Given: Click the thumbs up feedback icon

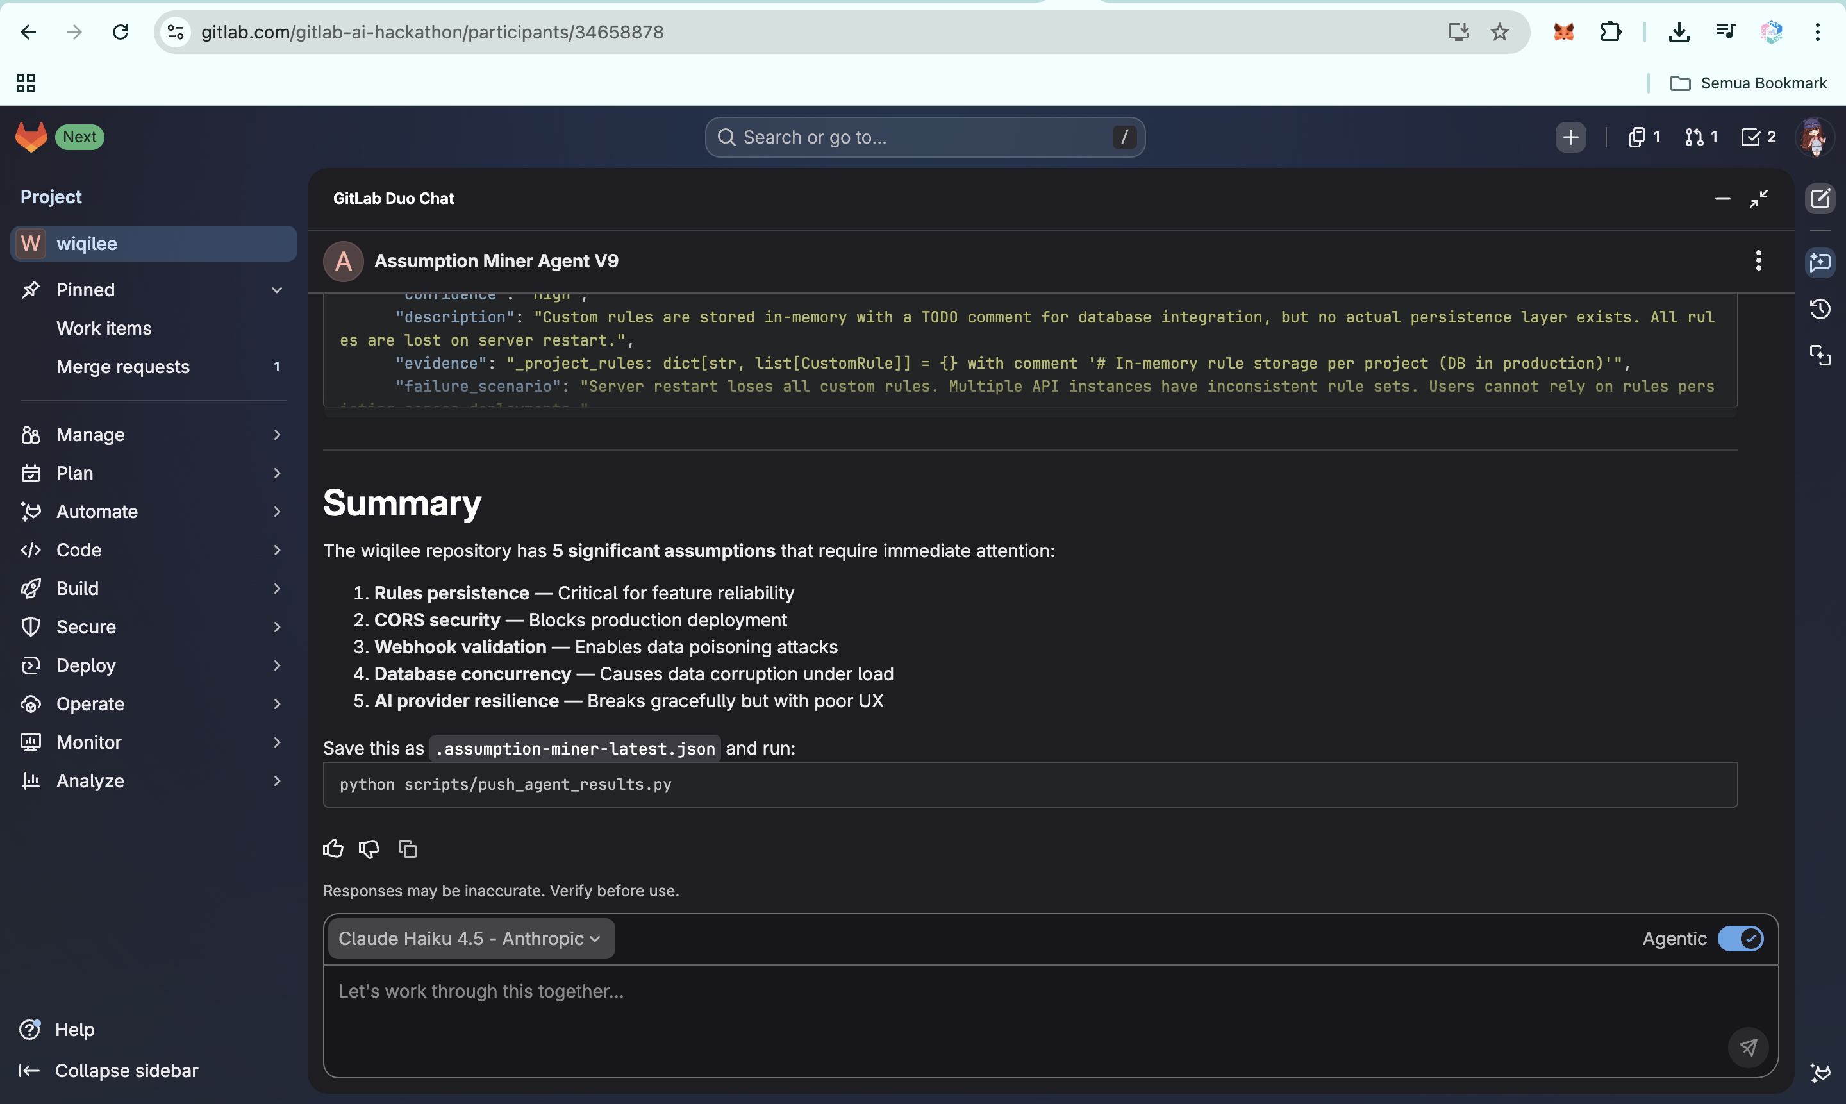Looking at the screenshot, I should point(333,848).
